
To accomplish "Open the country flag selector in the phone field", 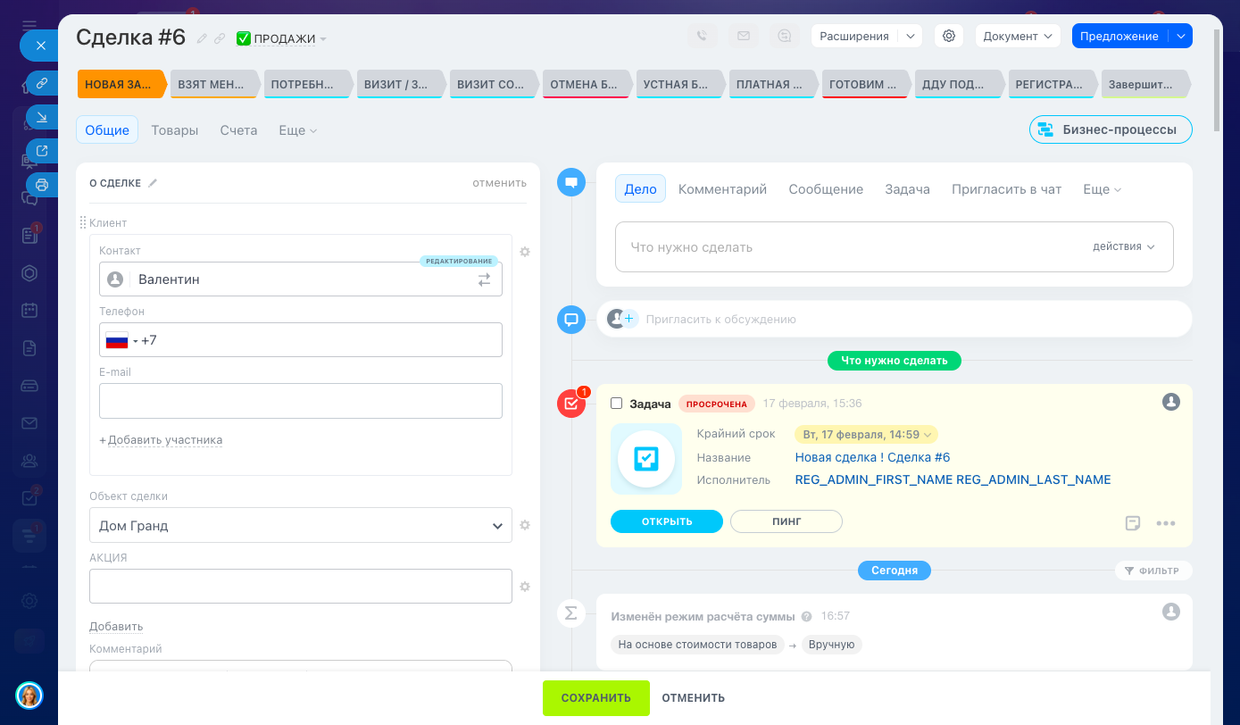I will [x=121, y=340].
